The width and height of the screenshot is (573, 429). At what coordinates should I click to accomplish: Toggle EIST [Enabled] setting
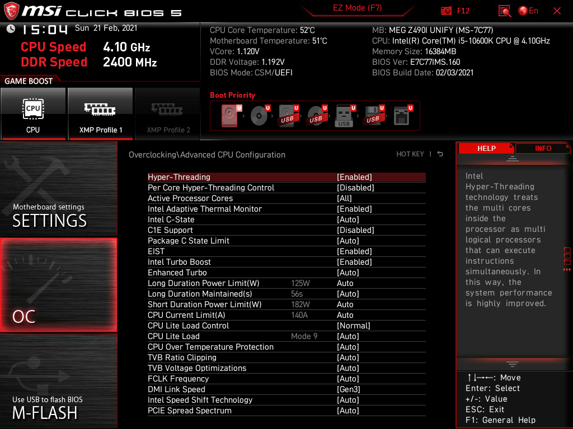tap(286, 251)
